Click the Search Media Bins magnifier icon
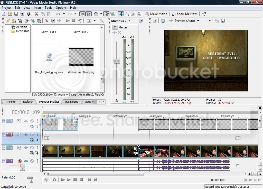263x189 pixels. tap(101, 21)
